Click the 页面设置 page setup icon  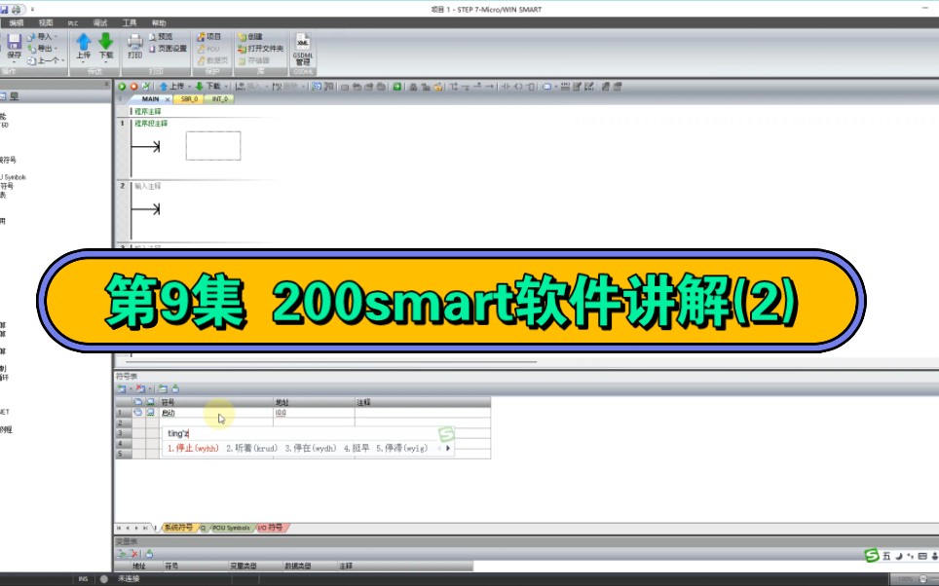pos(170,48)
